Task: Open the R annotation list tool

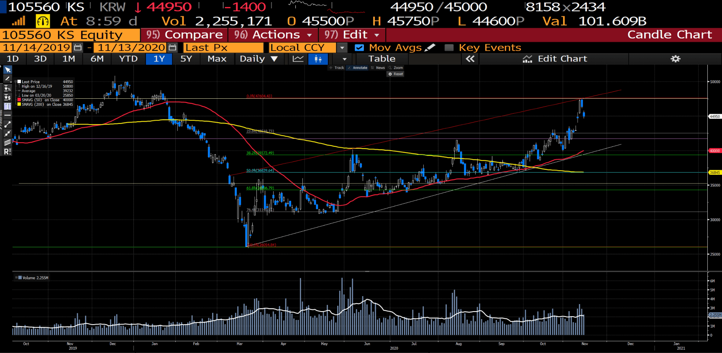Action: (8, 151)
